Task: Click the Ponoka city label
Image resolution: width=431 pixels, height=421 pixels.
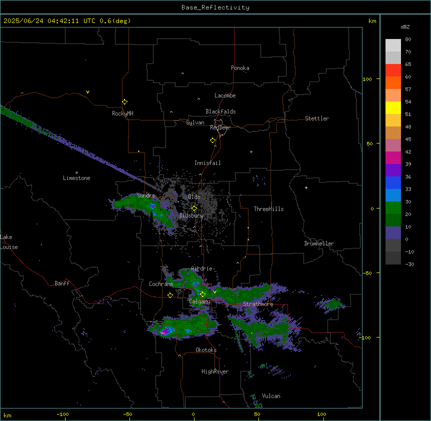Action: [240, 68]
